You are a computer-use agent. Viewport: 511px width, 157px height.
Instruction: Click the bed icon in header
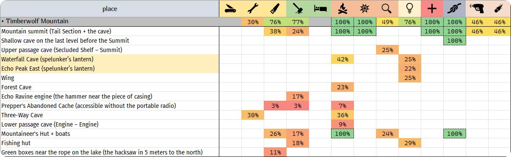point(320,8)
